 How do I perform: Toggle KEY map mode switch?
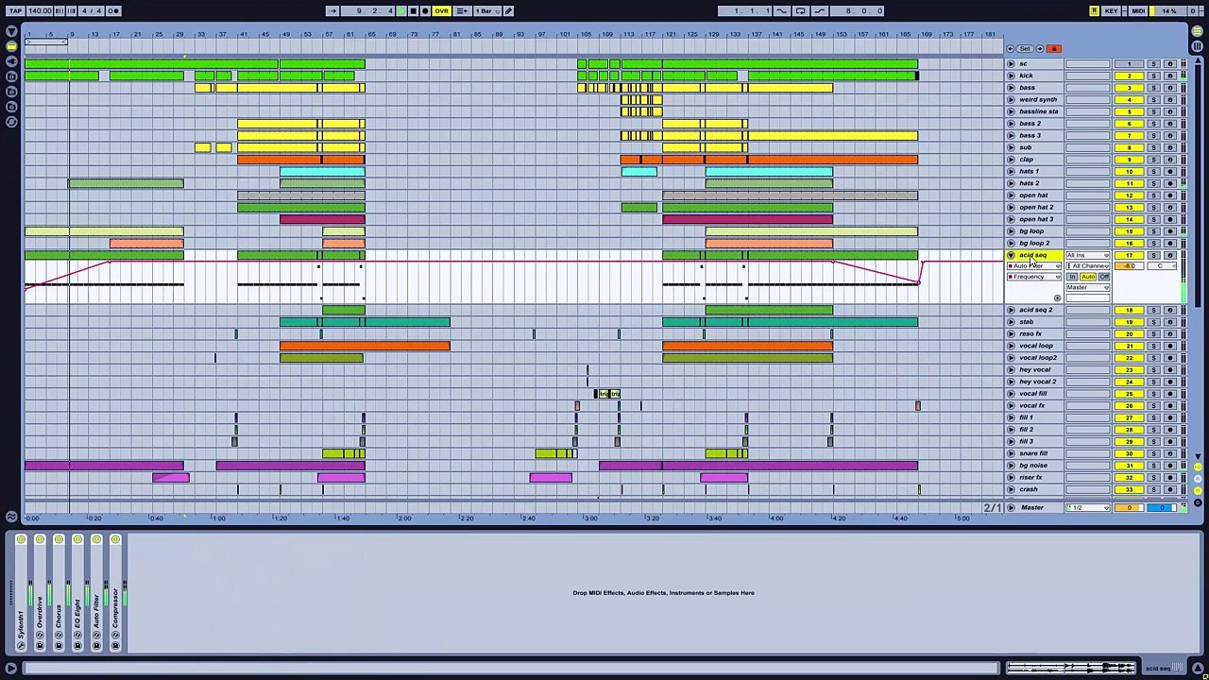pyautogui.click(x=1111, y=10)
